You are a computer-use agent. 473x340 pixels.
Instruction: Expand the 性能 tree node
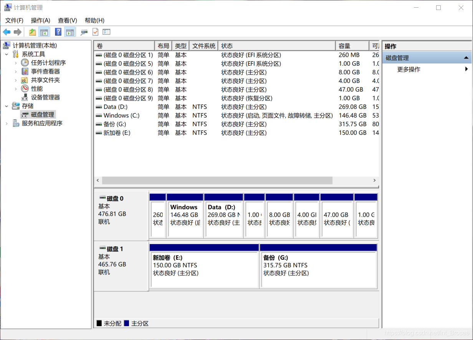(15, 89)
